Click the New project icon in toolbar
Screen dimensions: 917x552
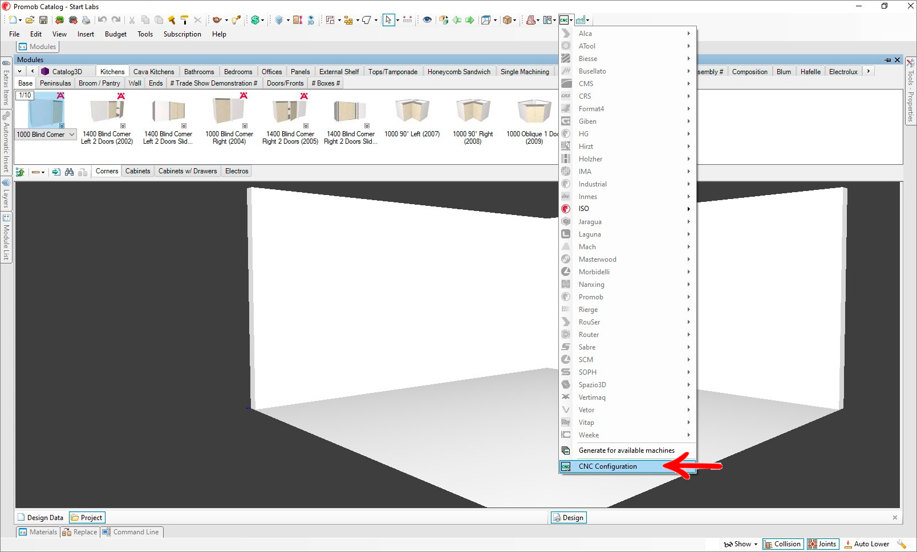[12, 20]
